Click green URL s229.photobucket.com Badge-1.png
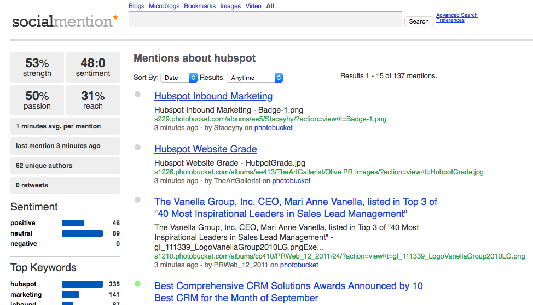 pos(270,119)
